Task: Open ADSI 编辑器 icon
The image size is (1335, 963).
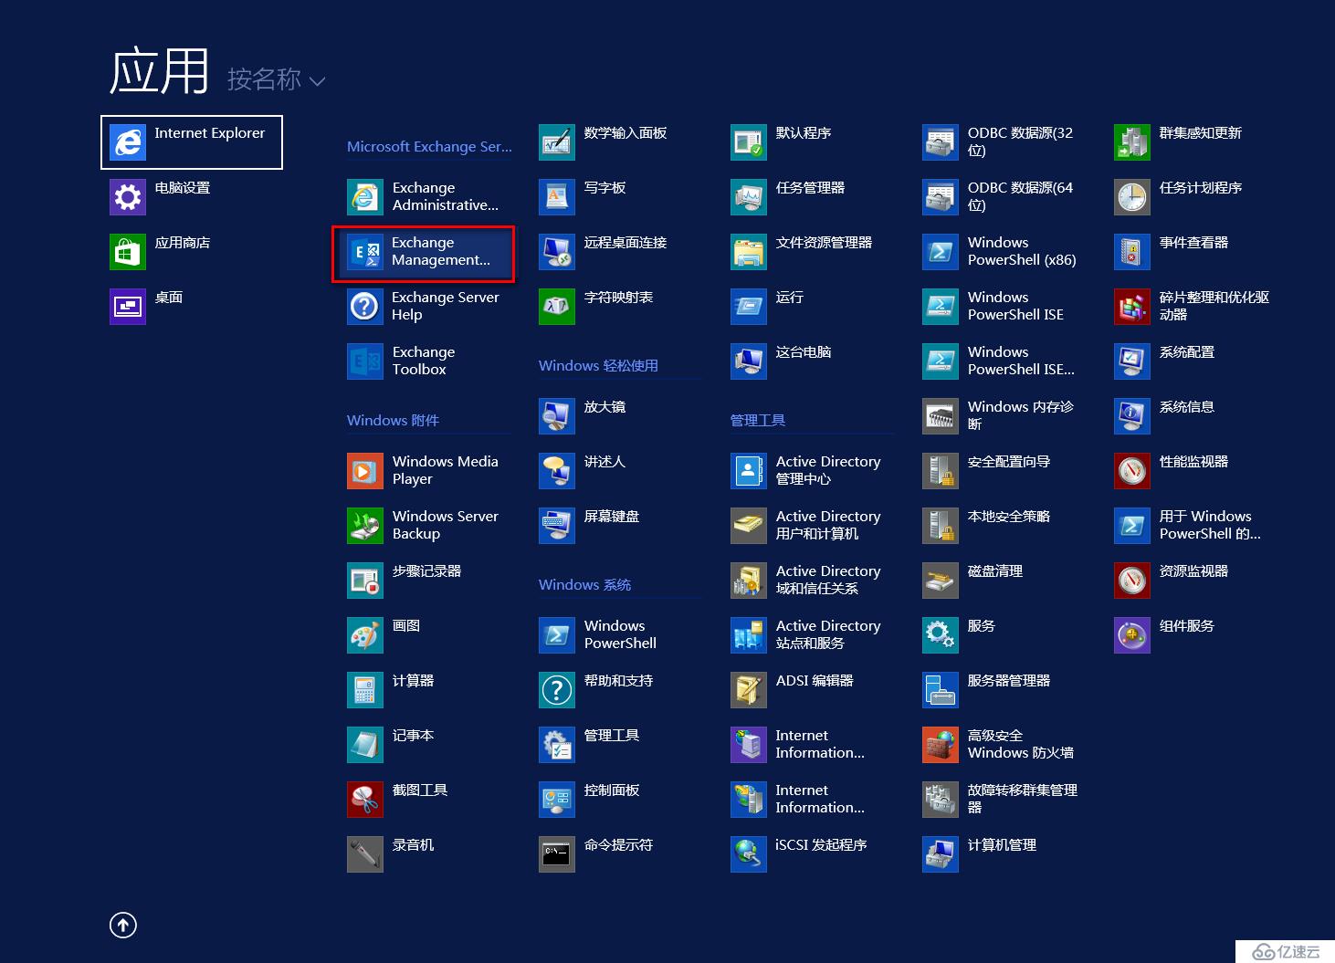Action: [x=749, y=690]
